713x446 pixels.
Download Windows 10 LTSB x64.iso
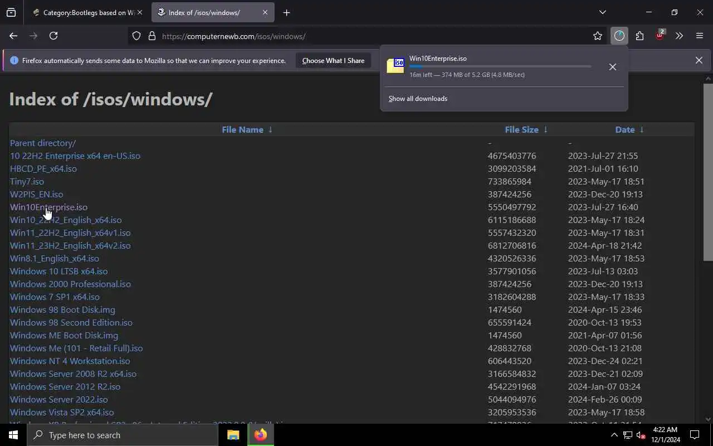click(x=59, y=272)
